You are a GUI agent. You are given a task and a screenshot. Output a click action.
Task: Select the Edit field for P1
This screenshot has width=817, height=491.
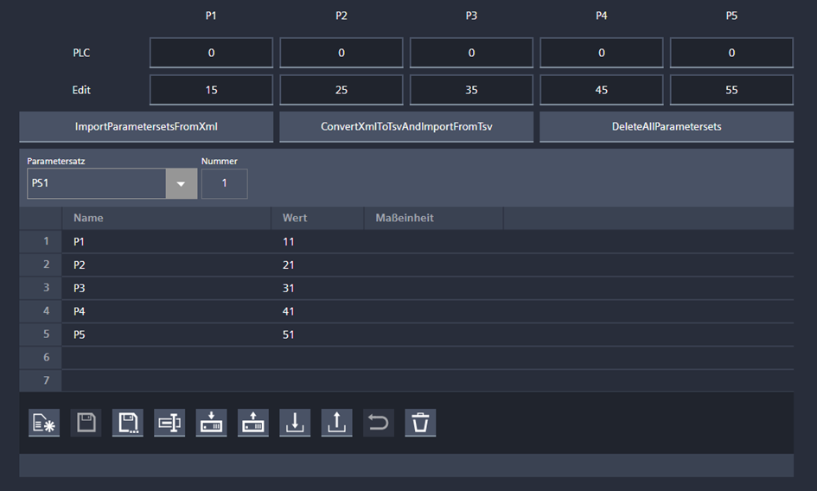pos(211,90)
